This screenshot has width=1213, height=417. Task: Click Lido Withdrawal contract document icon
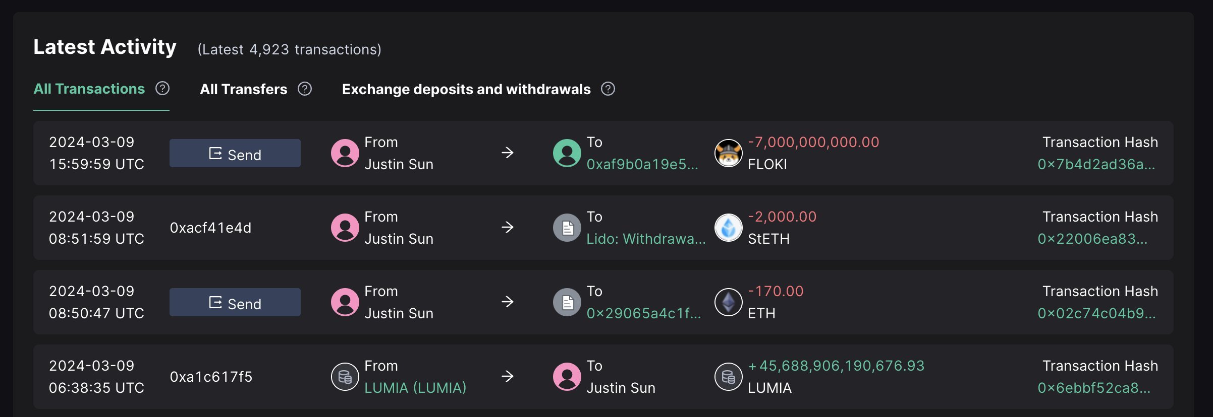pyautogui.click(x=567, y=228)
